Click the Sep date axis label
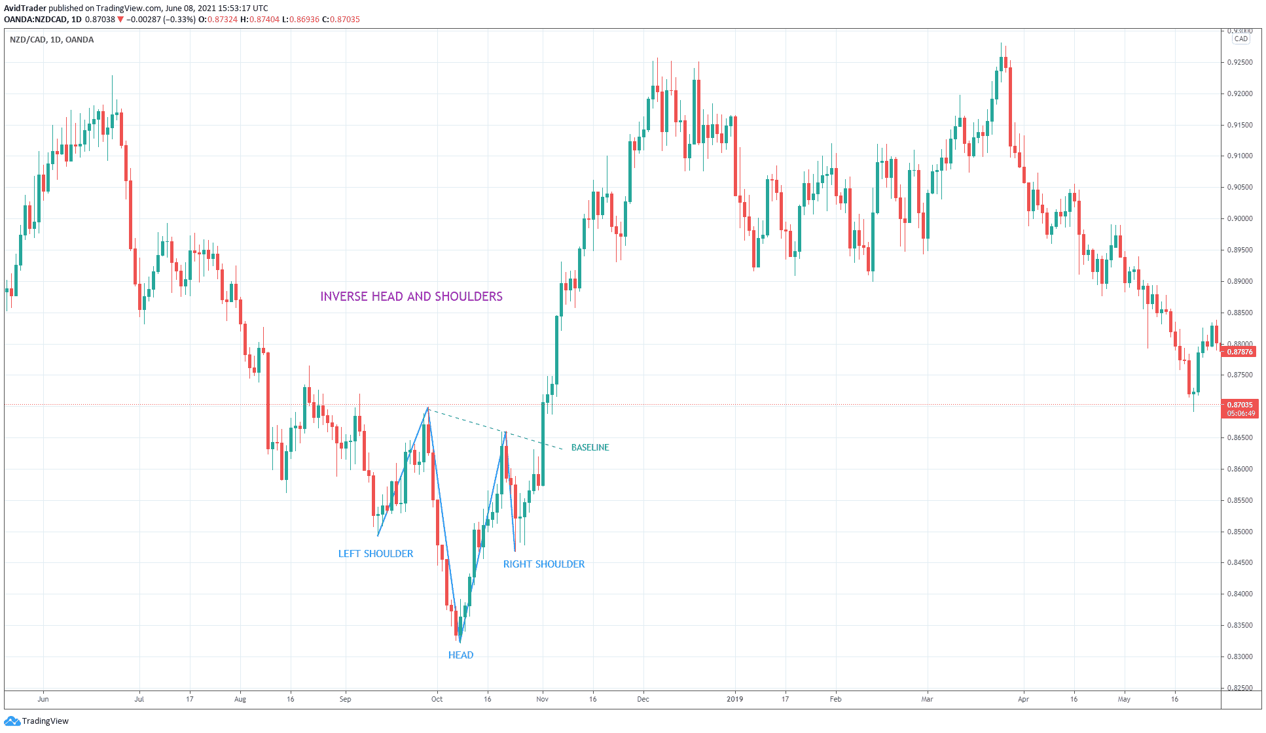This screenshot has width=1266, height=733. 346,699
